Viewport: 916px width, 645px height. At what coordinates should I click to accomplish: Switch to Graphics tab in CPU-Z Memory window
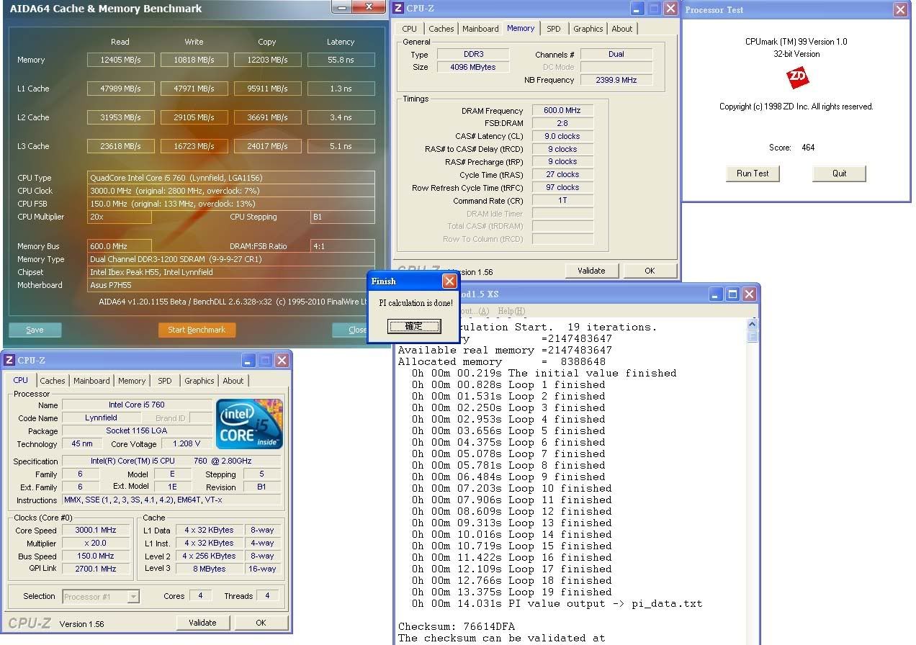[x=588, y=29]
